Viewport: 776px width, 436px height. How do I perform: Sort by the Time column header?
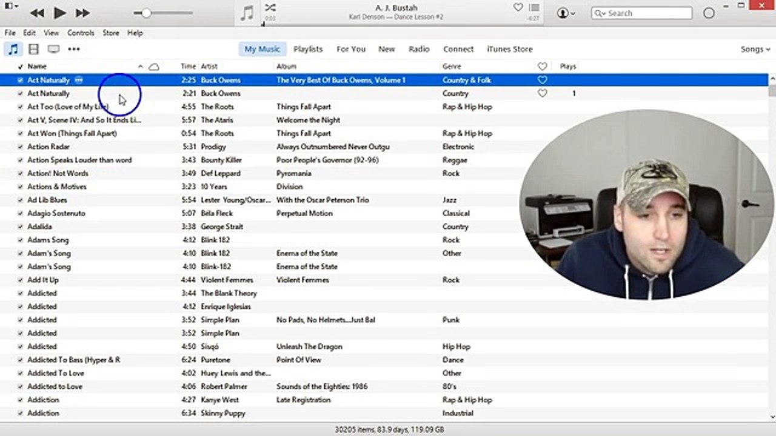[188, 67]
